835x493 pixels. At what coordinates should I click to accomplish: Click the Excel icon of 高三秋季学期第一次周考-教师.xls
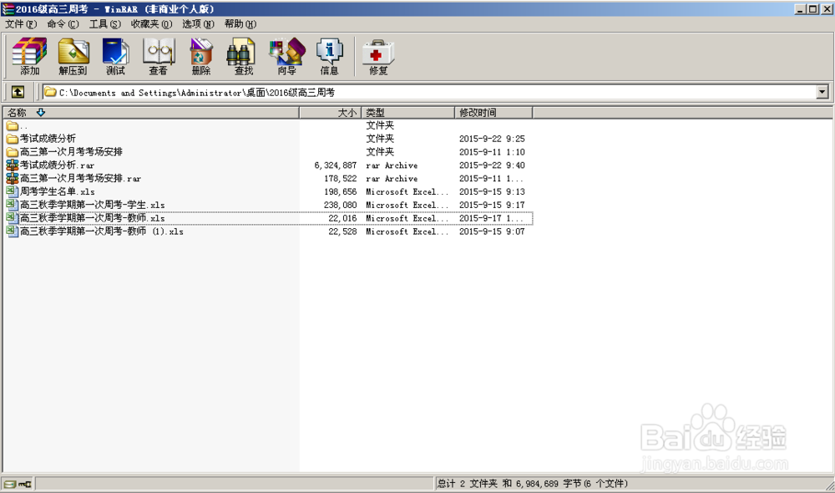13,218
